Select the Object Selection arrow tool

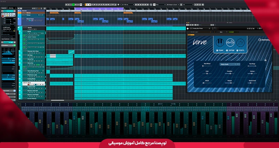coord(87,4)
